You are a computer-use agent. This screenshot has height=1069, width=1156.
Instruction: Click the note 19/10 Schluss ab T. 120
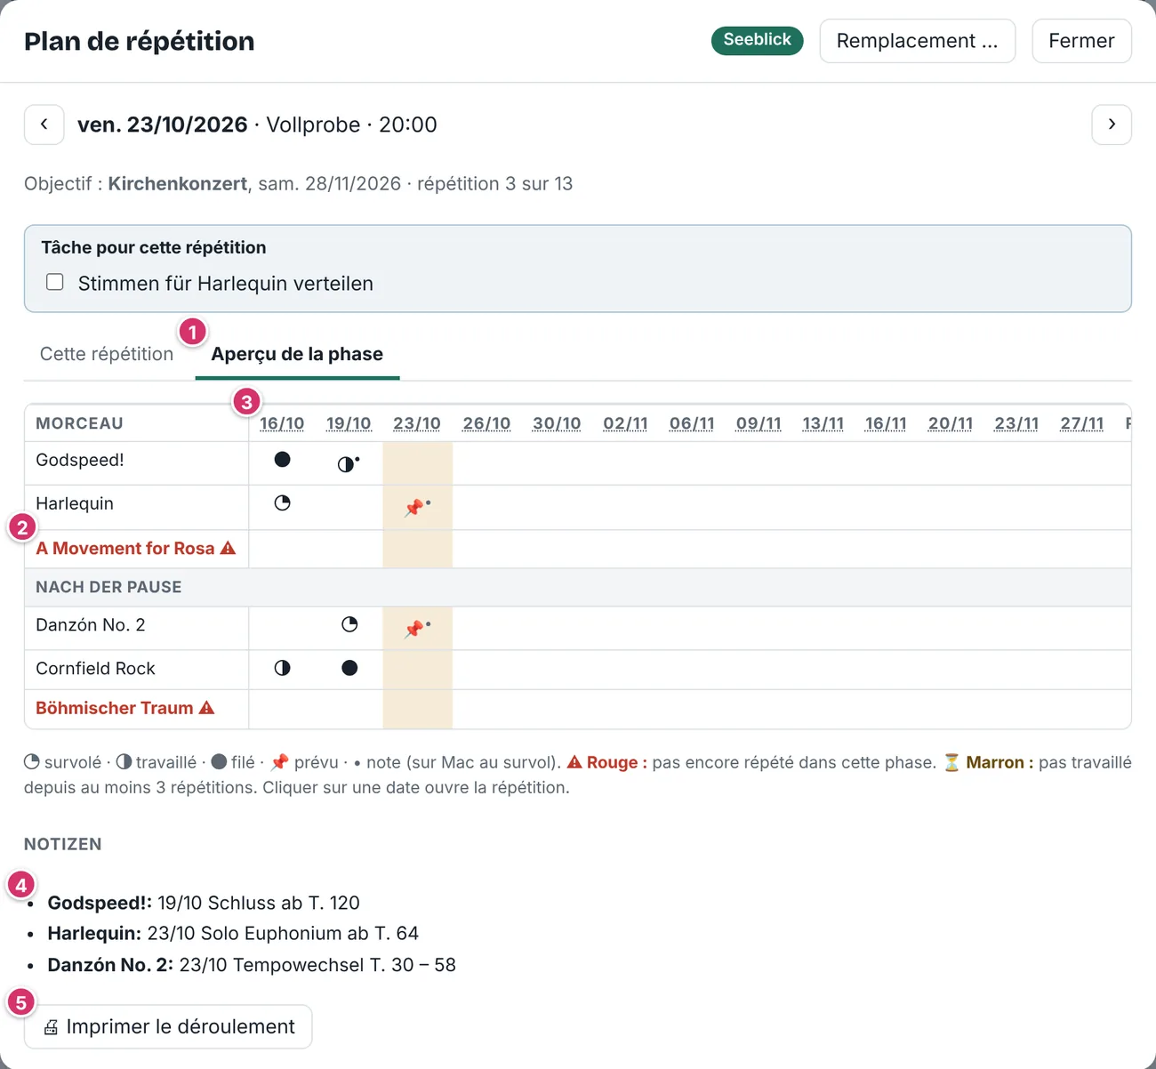(259, 903)
